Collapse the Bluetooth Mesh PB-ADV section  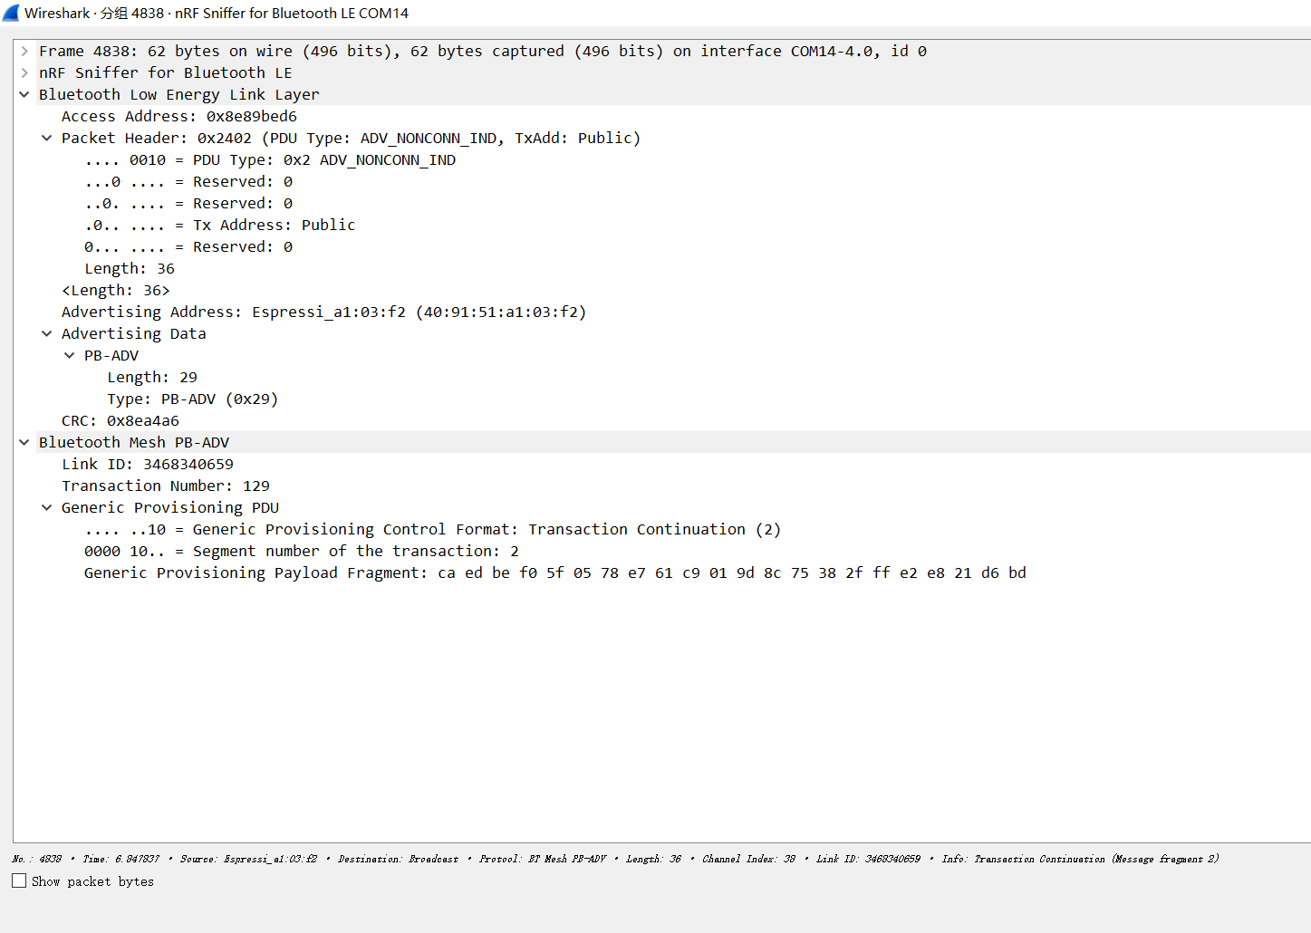tap(24, 443)
